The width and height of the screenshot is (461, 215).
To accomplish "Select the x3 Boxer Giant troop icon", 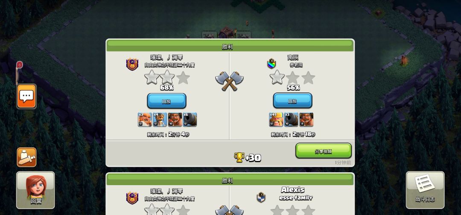I will [x=145, y=119].
